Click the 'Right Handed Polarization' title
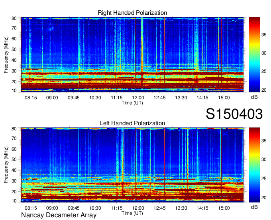 pyautogui.click(x=132, y=13)
